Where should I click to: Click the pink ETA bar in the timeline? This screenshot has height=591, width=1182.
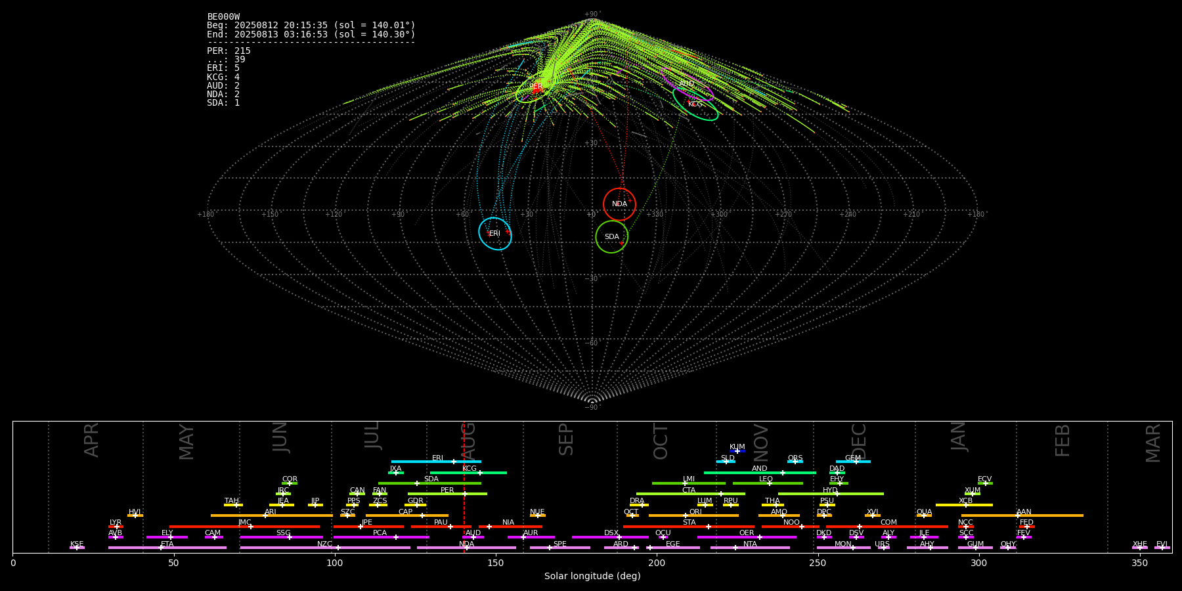pyautogui.click(x=167, y=548)
